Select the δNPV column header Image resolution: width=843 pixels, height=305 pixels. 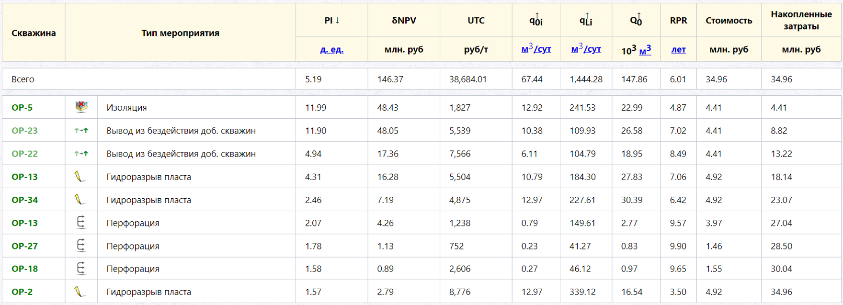pos(404,20)
